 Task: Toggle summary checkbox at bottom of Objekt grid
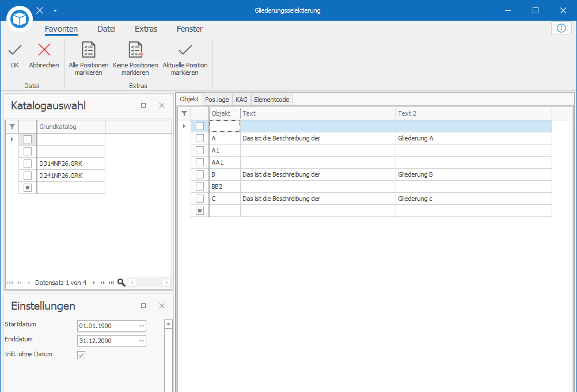point(200,211)
